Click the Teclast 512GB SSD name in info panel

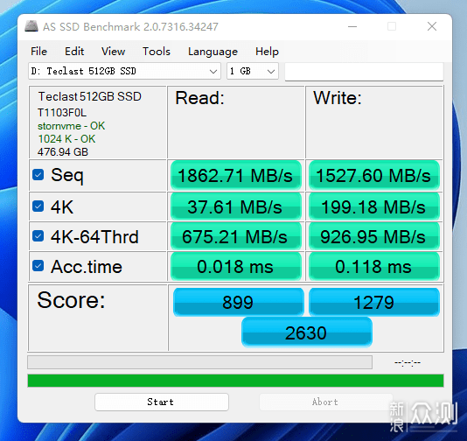pyautogui.click(x=90, y=96)
